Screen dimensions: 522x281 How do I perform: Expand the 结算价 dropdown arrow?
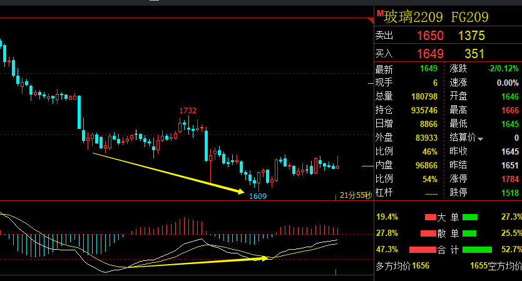(x=480, y=139)
